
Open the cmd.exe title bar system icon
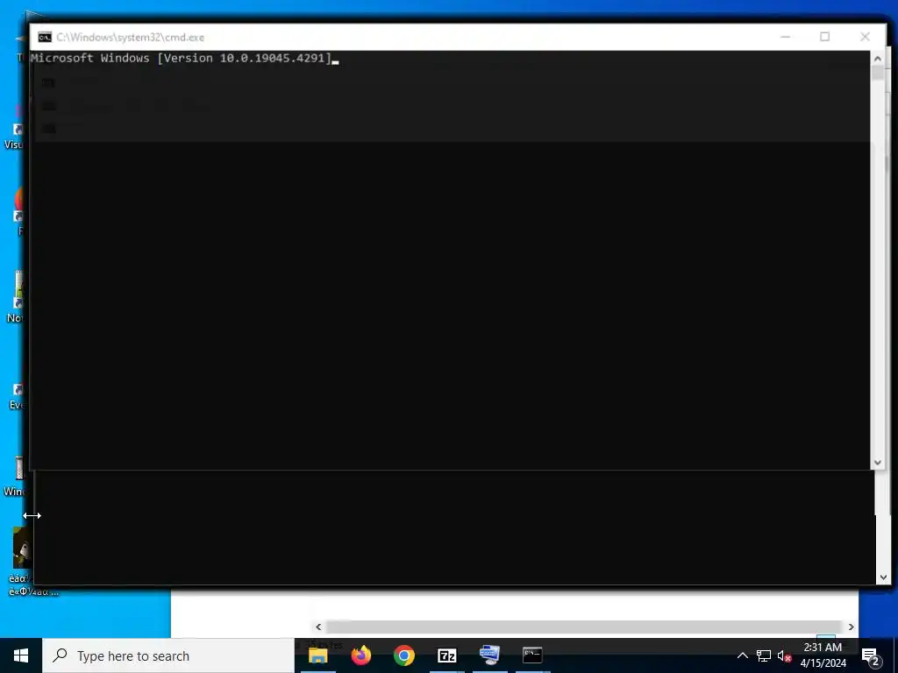coord(45,37)
